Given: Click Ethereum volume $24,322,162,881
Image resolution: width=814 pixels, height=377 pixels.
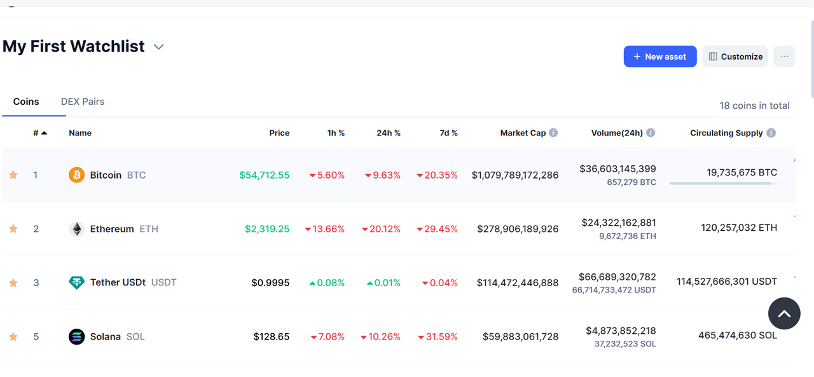Looking at the screenshot, I should 619,223.
